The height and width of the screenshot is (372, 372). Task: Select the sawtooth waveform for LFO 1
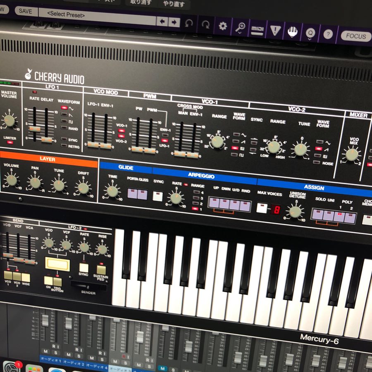[x=64, y=114]
